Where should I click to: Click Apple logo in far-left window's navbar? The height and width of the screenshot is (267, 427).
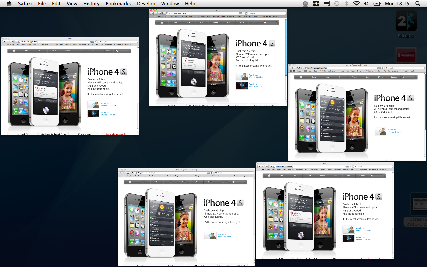click(x=14, y=51)
